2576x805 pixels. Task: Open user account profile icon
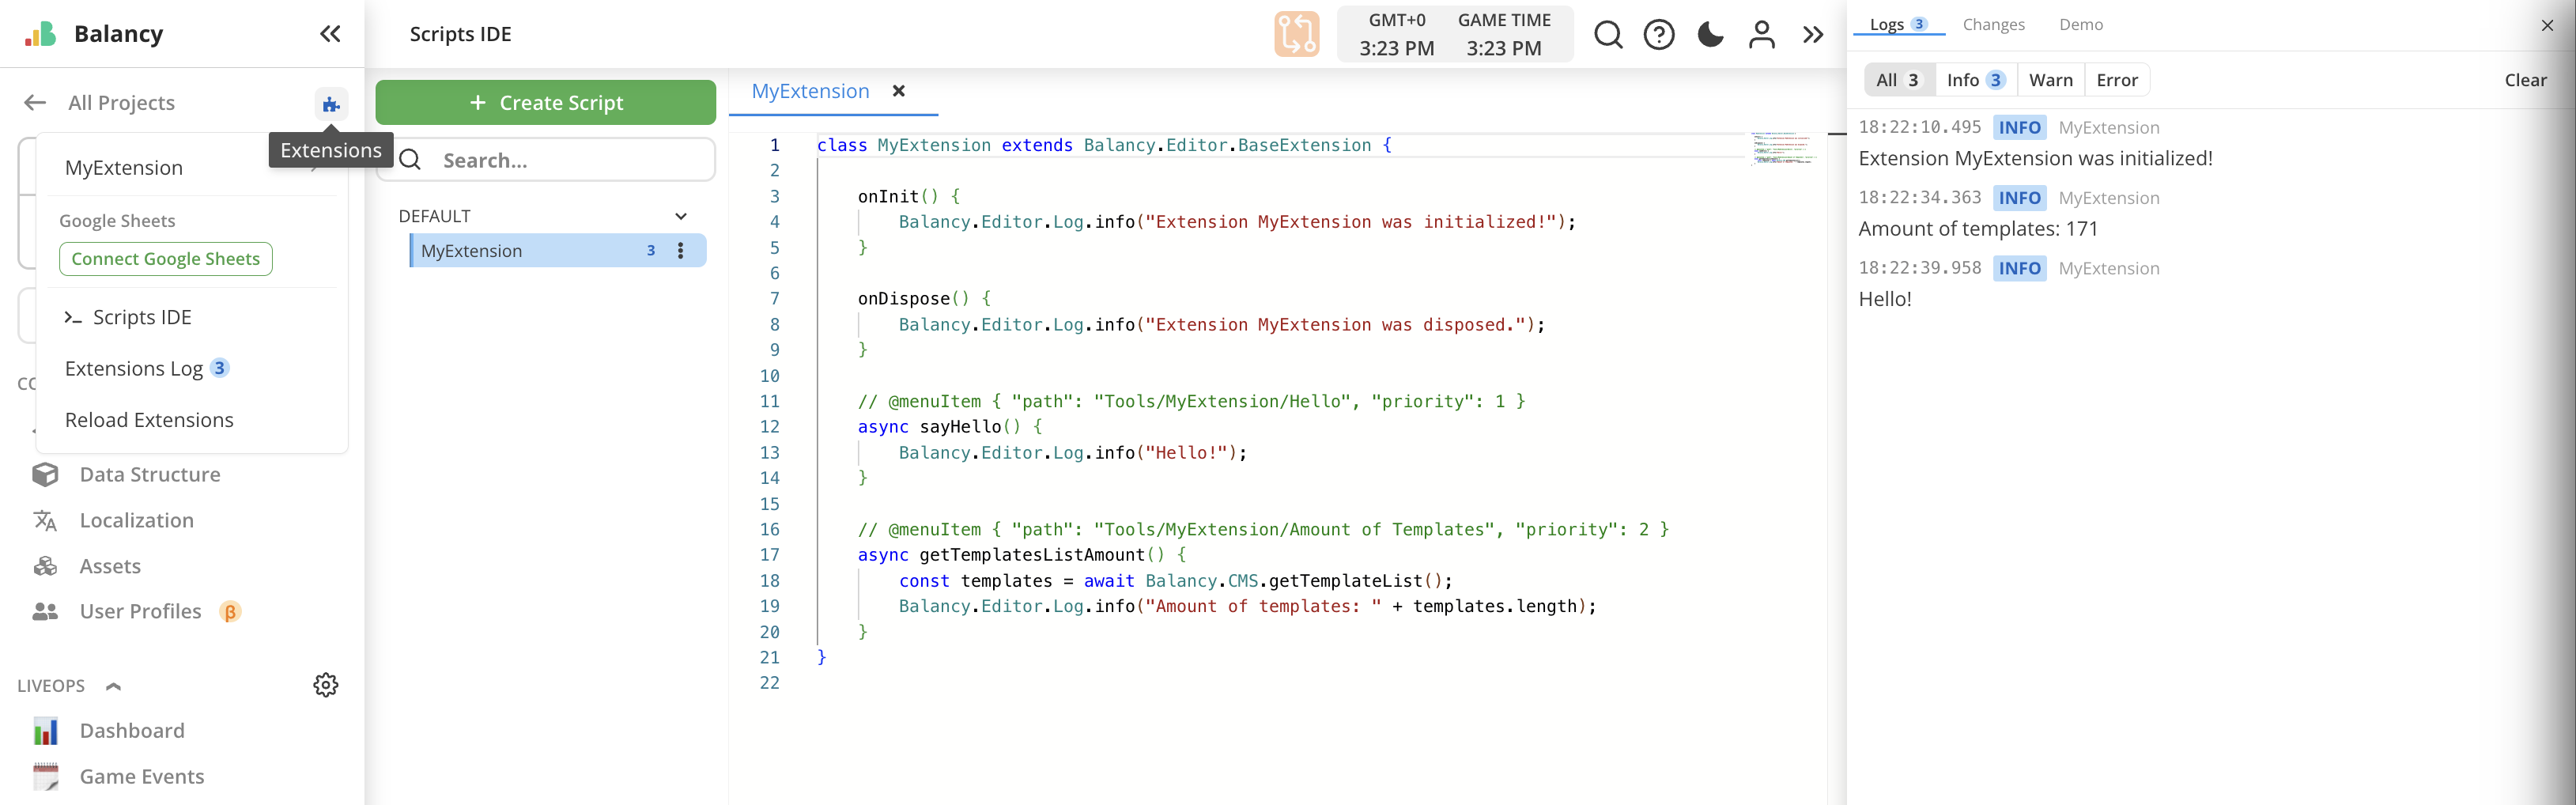pyautogui.click(x=1761, y=35)
